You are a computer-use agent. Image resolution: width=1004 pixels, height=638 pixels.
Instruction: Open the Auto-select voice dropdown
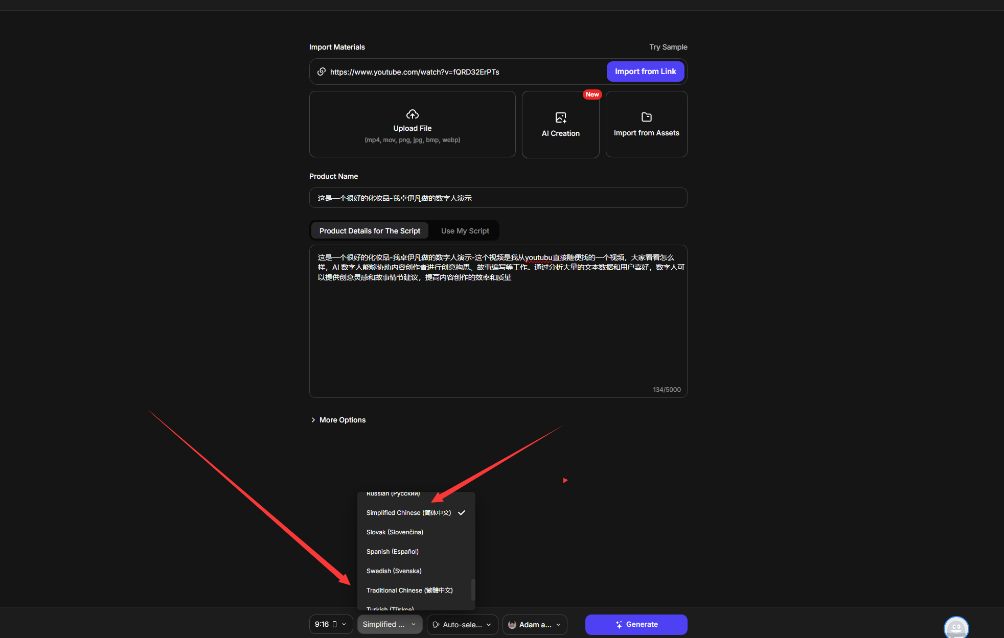point(462,624)
